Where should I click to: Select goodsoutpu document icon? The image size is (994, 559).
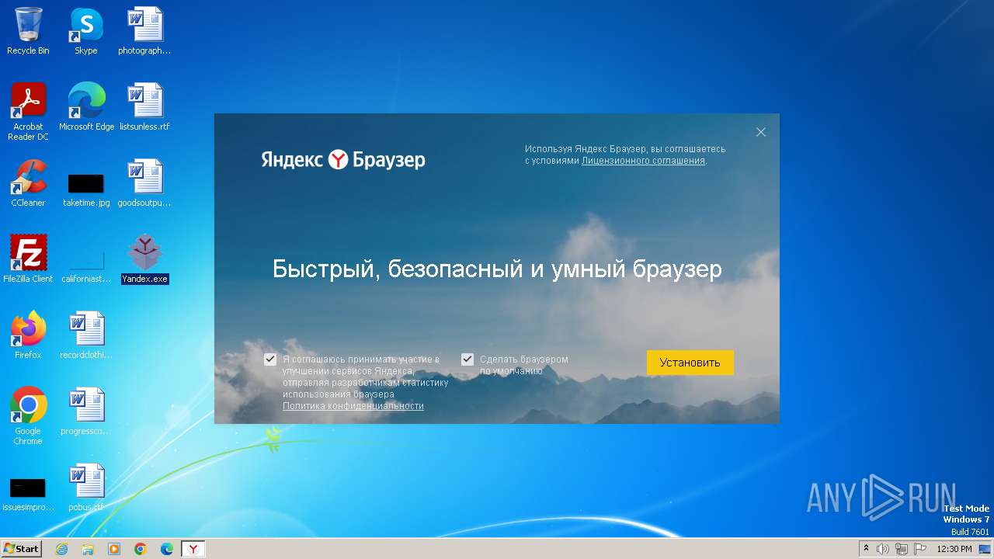[x=144, y=183]
